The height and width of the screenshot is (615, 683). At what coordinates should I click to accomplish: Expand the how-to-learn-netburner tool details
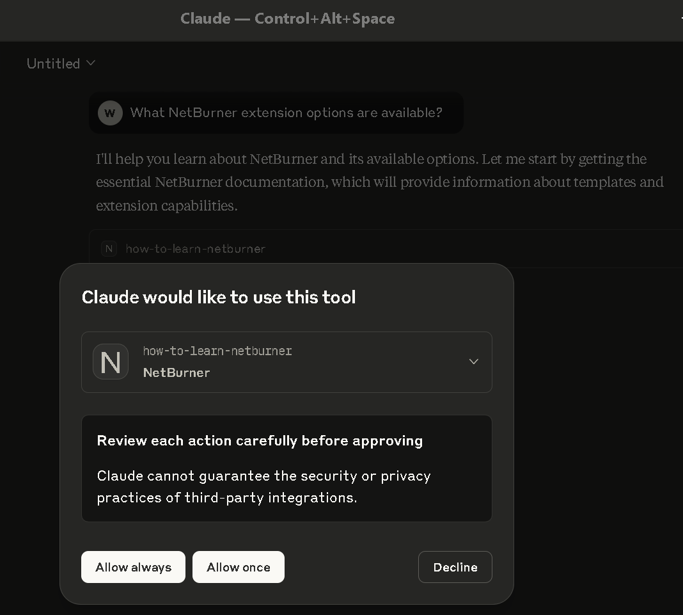coord(473,362)
